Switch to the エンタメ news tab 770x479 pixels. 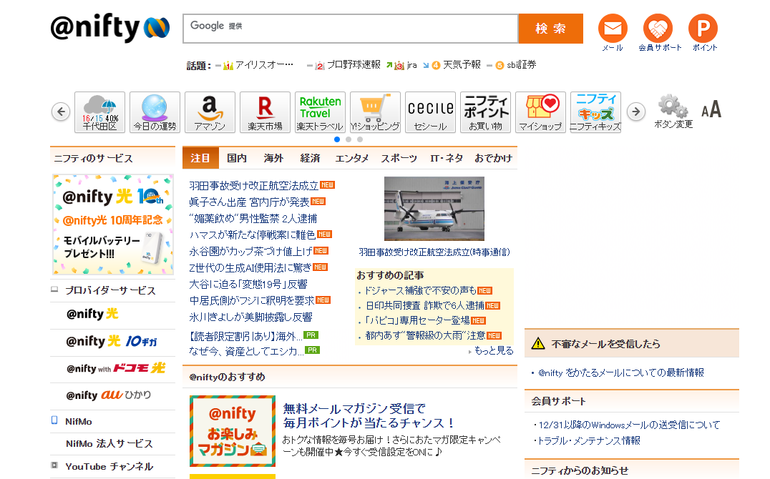coord(351,158)
